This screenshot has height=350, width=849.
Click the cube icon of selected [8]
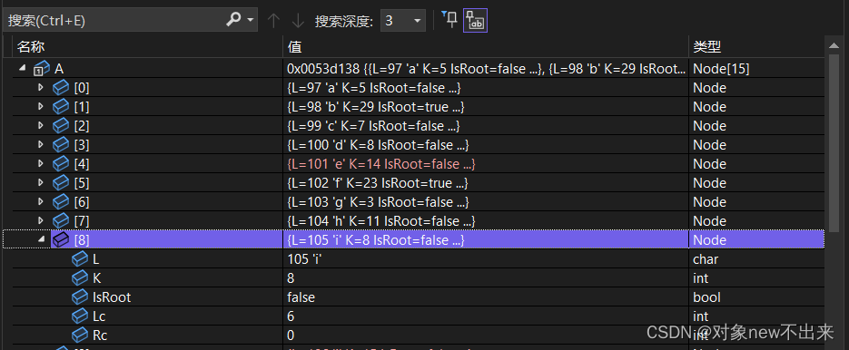(61, 239)
